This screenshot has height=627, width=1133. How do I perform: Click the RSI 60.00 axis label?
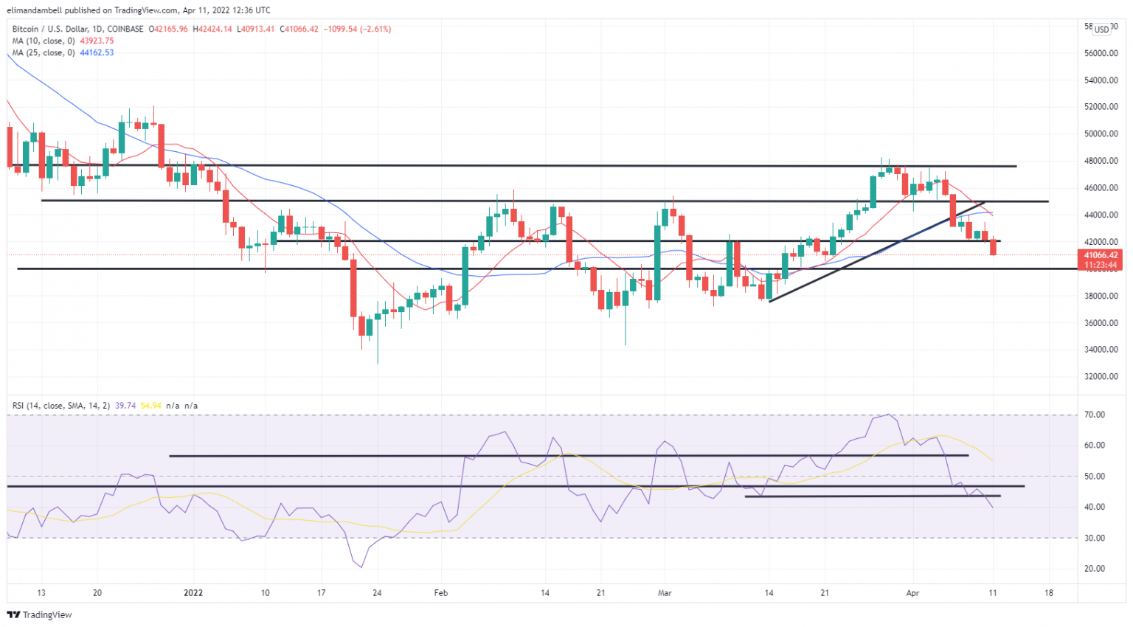point(1095,446)
